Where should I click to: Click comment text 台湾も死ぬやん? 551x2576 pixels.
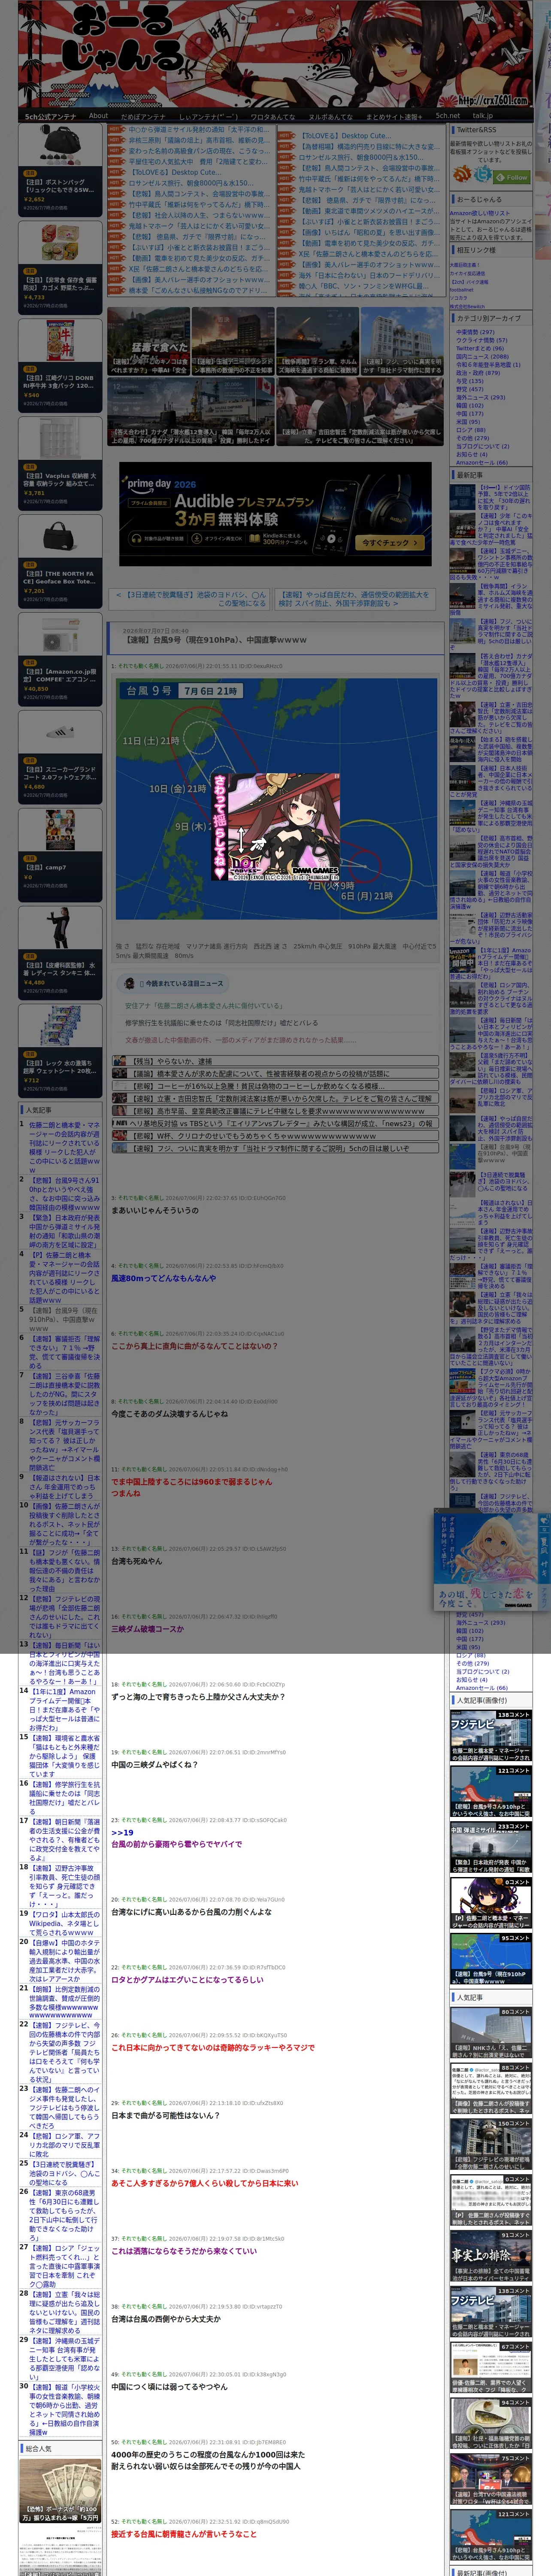click(136, 1561)
